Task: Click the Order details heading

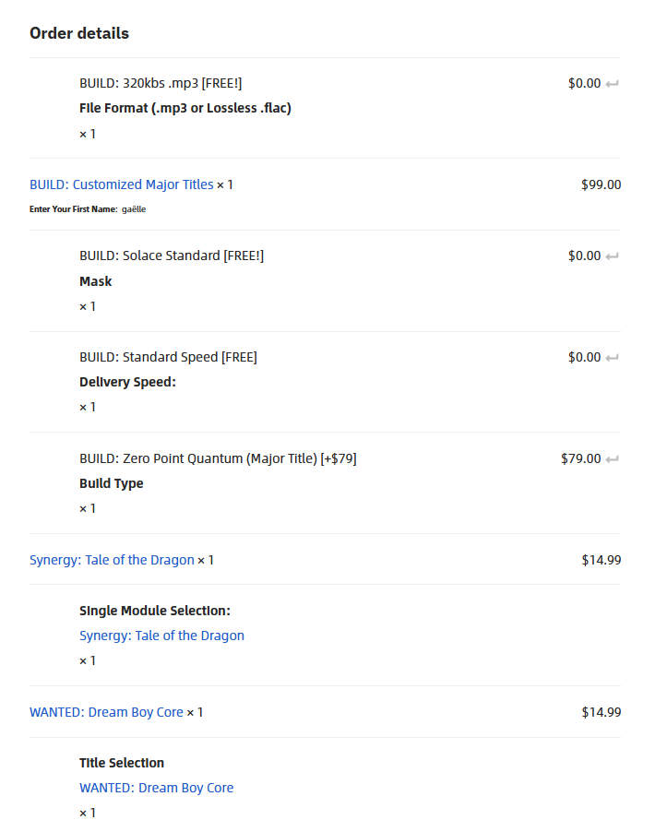Action: [79, 33]
